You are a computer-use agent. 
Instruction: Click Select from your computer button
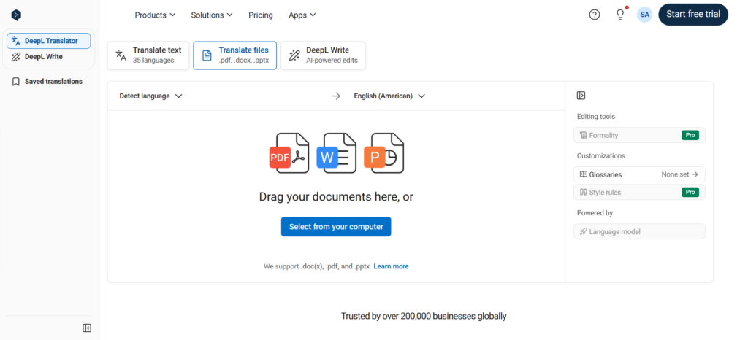tap(336, 227)
